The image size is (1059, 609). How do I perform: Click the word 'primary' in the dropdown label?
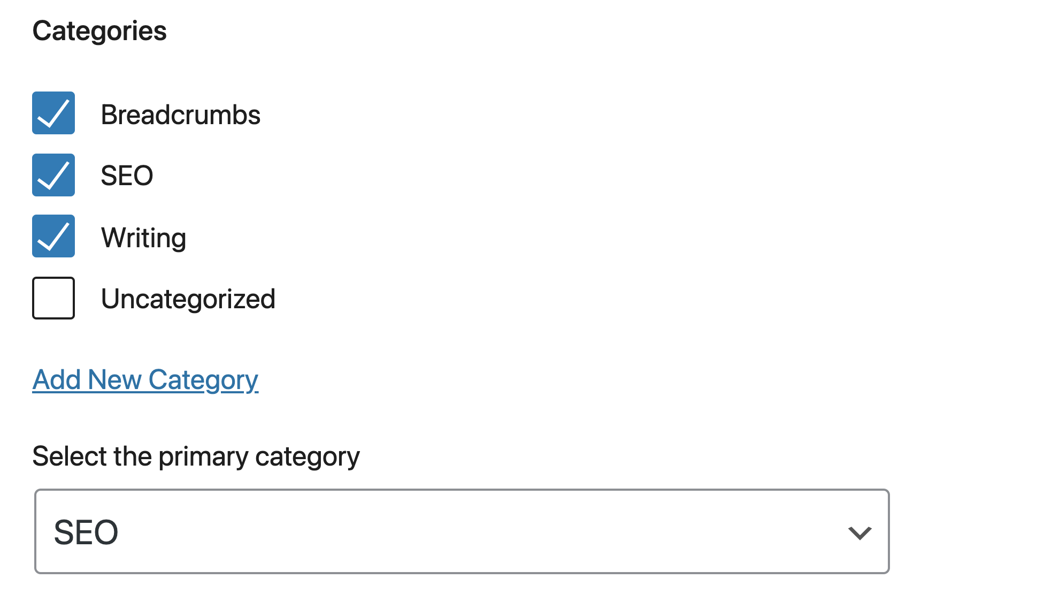coord(203,457)
